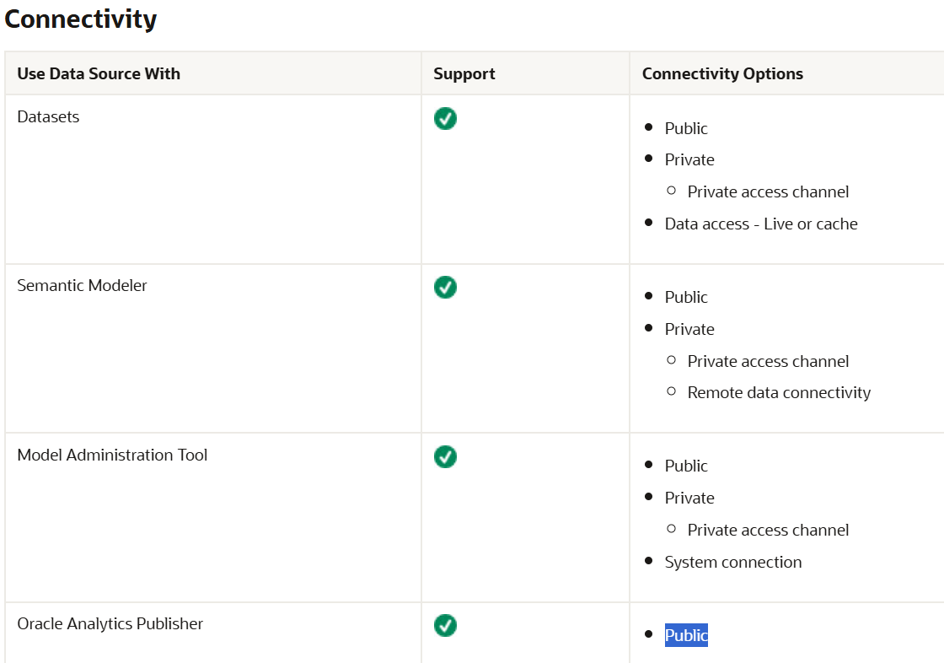Click the Connectivity Options column header

(722, 73)
